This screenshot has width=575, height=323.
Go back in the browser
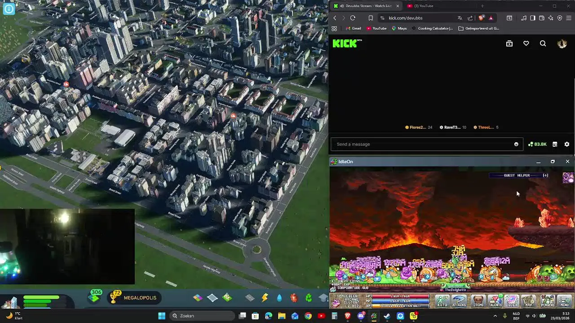coord(335,18)
